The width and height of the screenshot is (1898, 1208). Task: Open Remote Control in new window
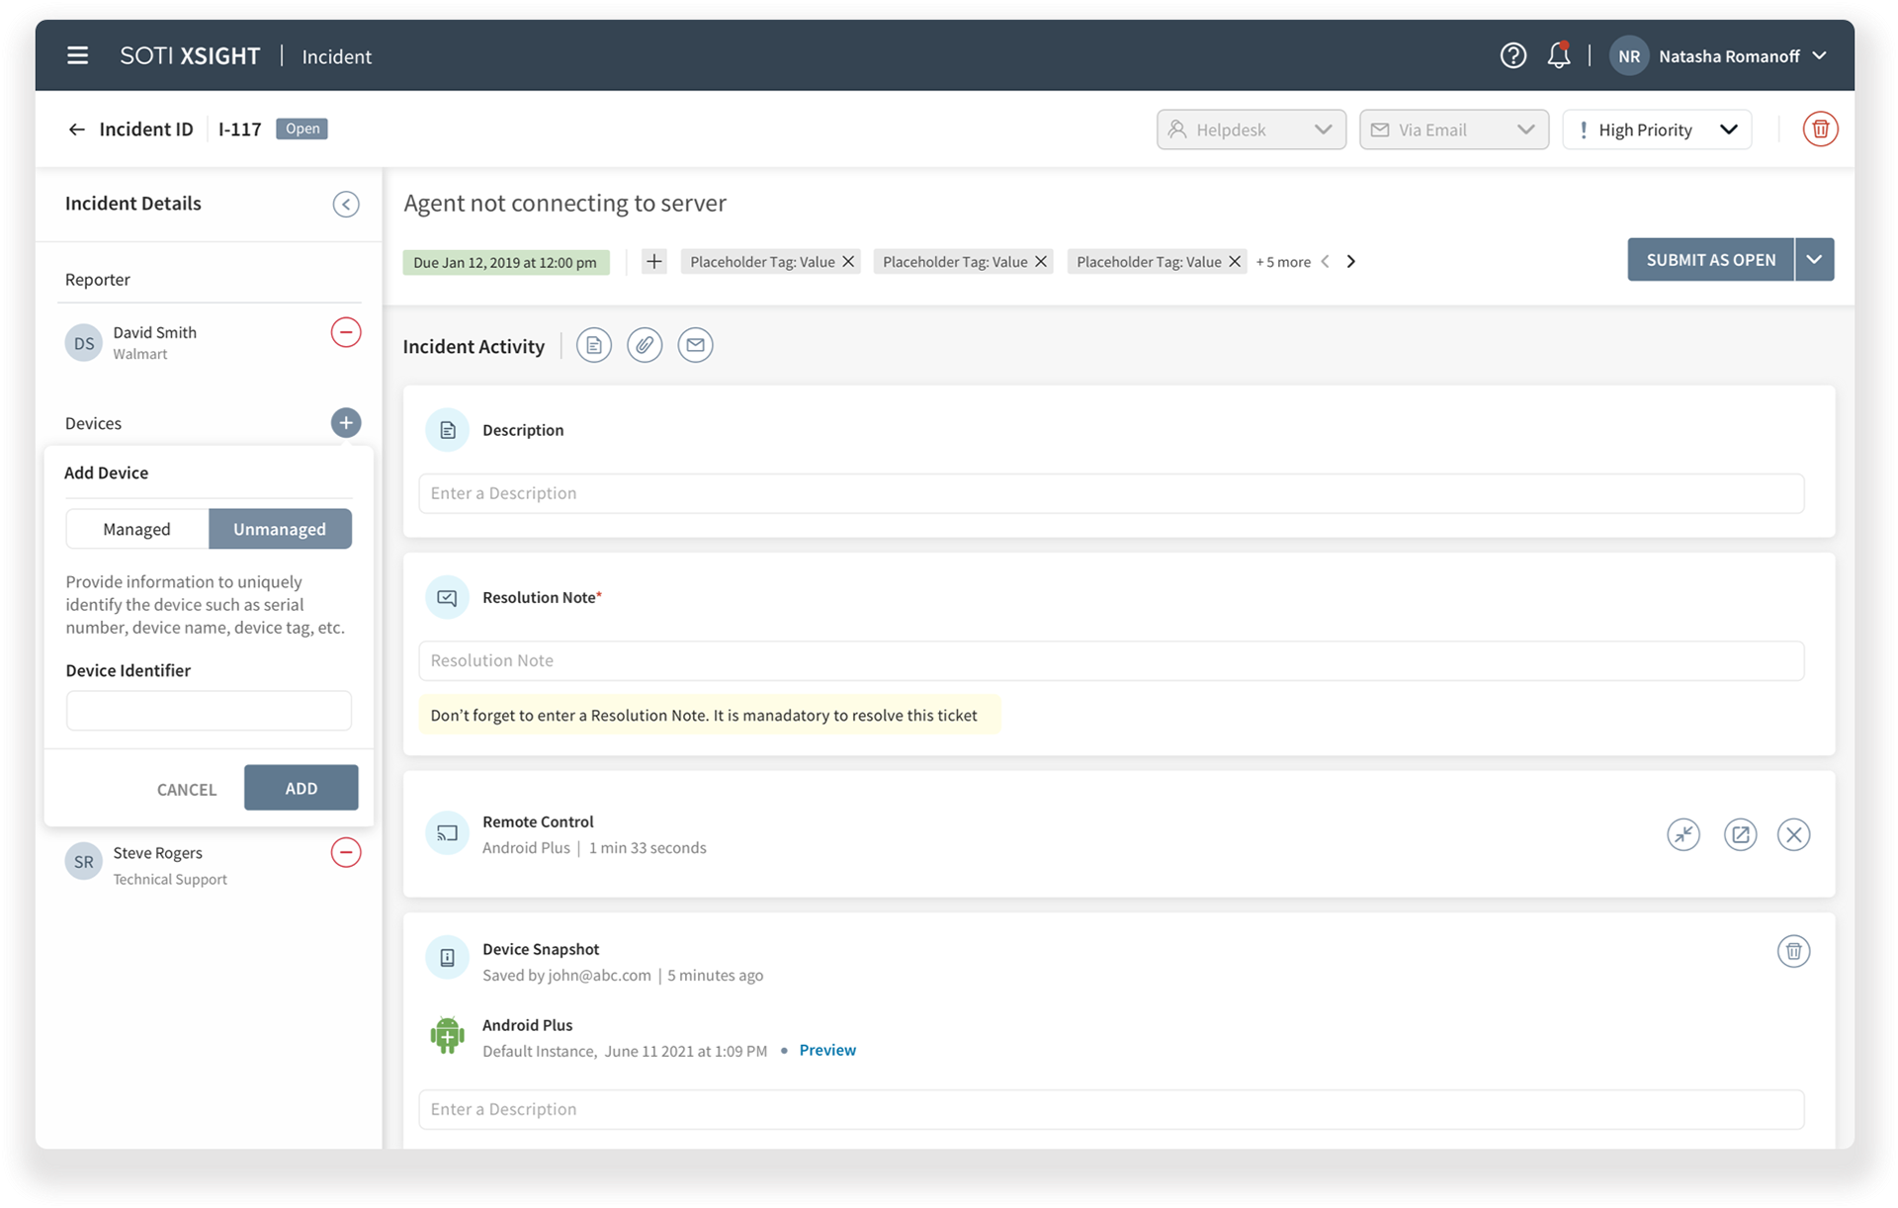pyautogui.click(x=1740, y=834)
